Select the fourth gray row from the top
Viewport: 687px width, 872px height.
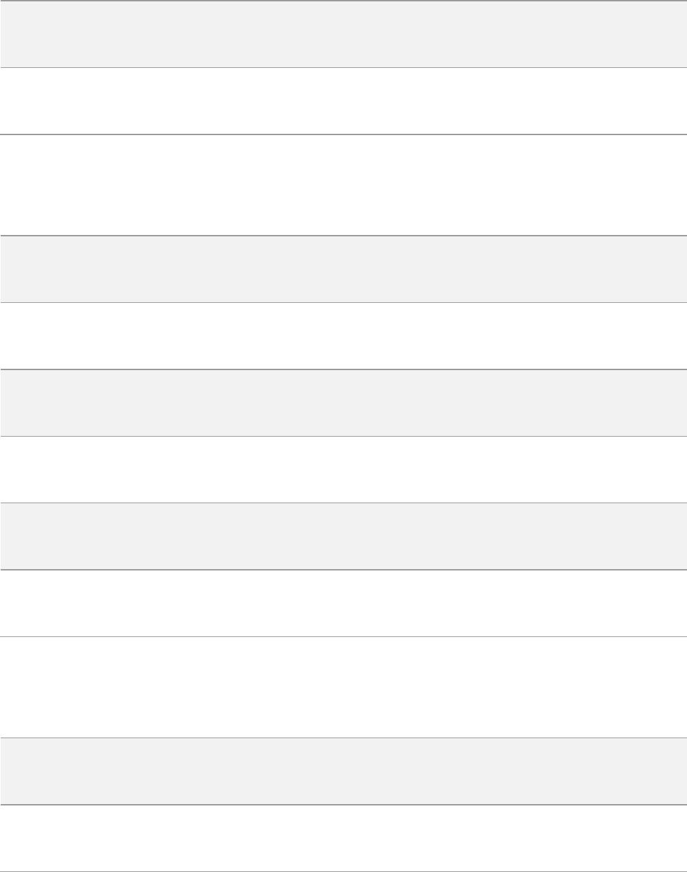coord(343,536)
